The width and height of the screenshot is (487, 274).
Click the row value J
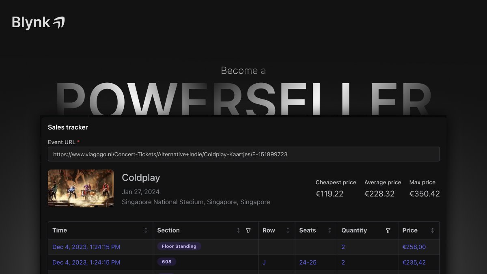264,262
